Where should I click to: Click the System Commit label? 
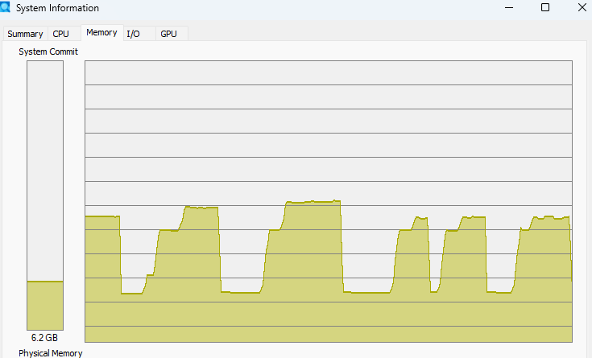48,51
